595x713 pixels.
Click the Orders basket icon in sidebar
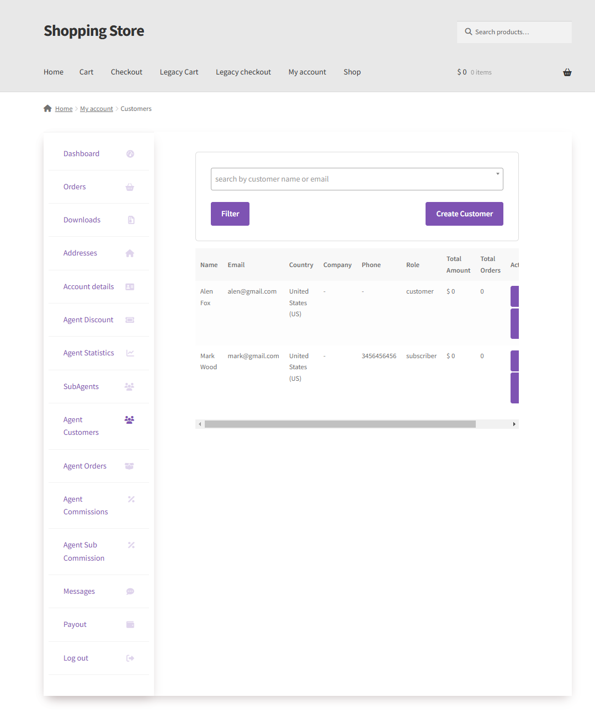click(130, 187)
